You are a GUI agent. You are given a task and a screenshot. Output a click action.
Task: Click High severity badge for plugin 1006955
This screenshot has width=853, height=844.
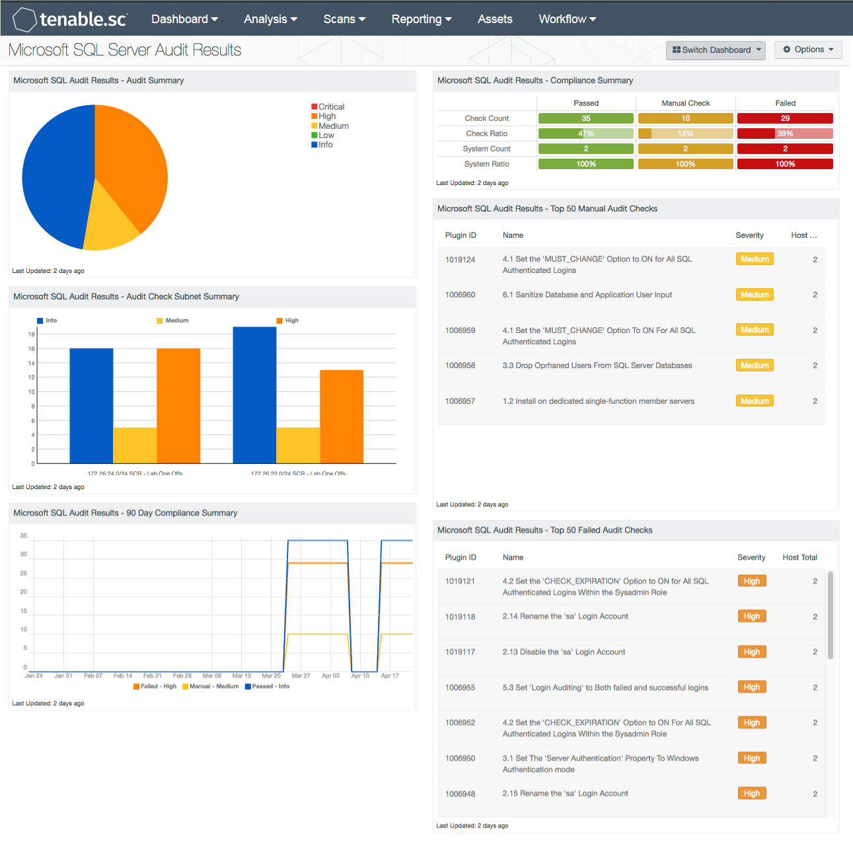(x=752, y=687)
